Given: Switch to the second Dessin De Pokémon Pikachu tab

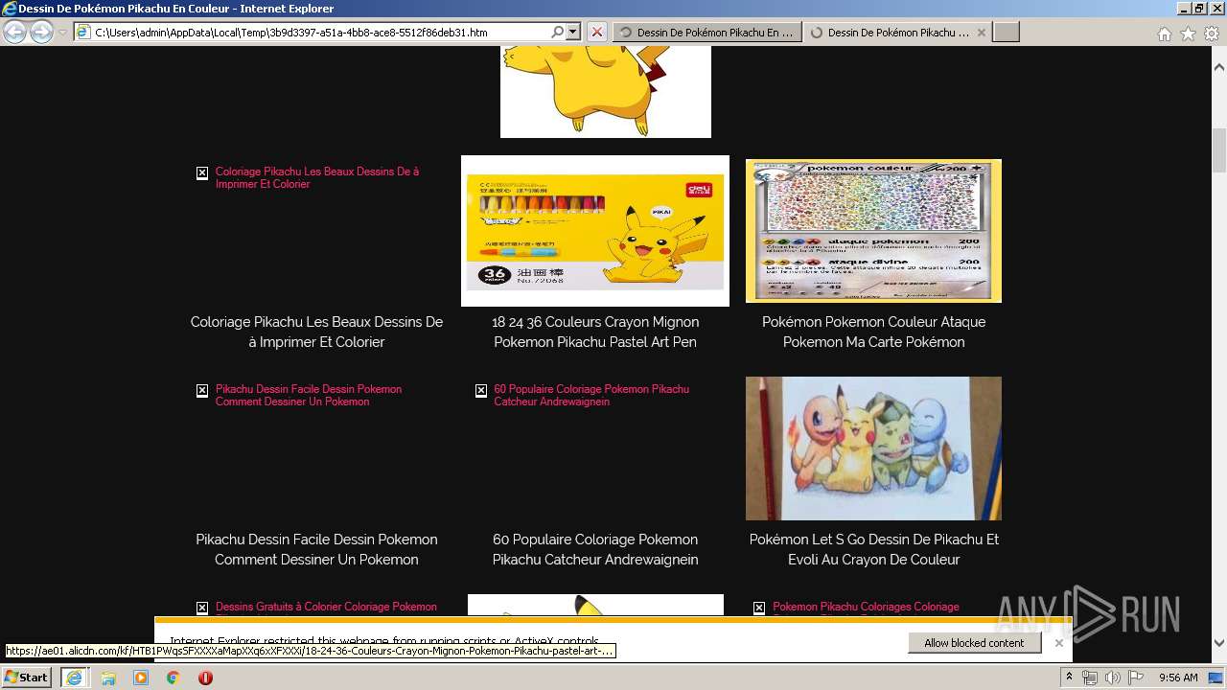Looking at the screenshot, I should [896, 32].
